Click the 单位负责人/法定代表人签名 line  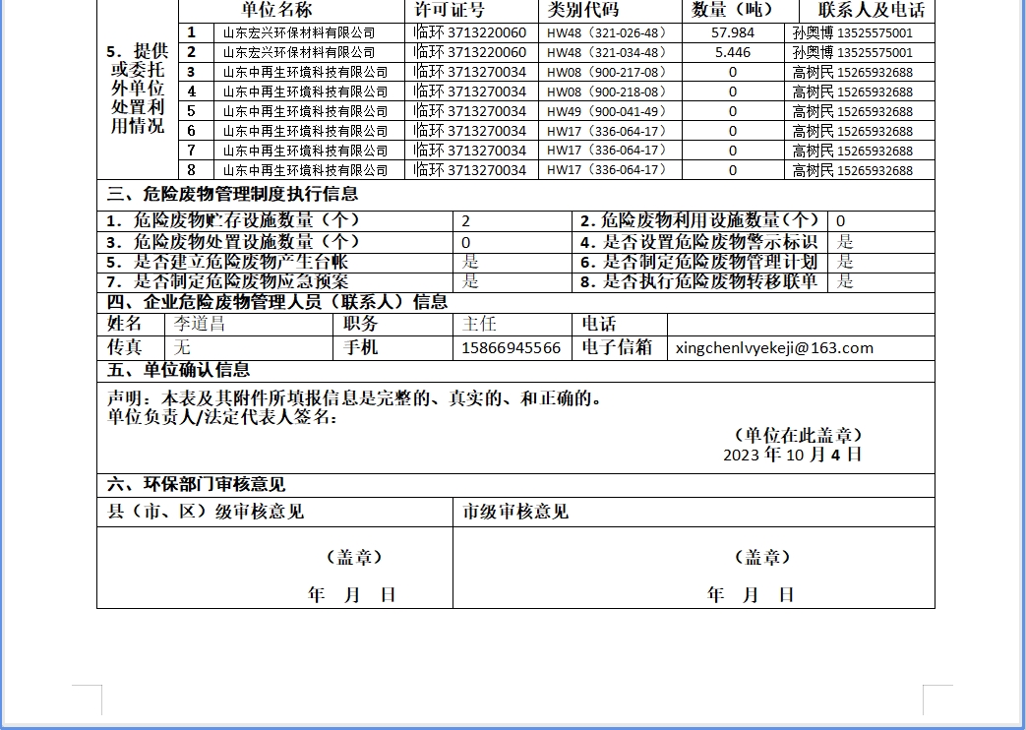(222, 417)
